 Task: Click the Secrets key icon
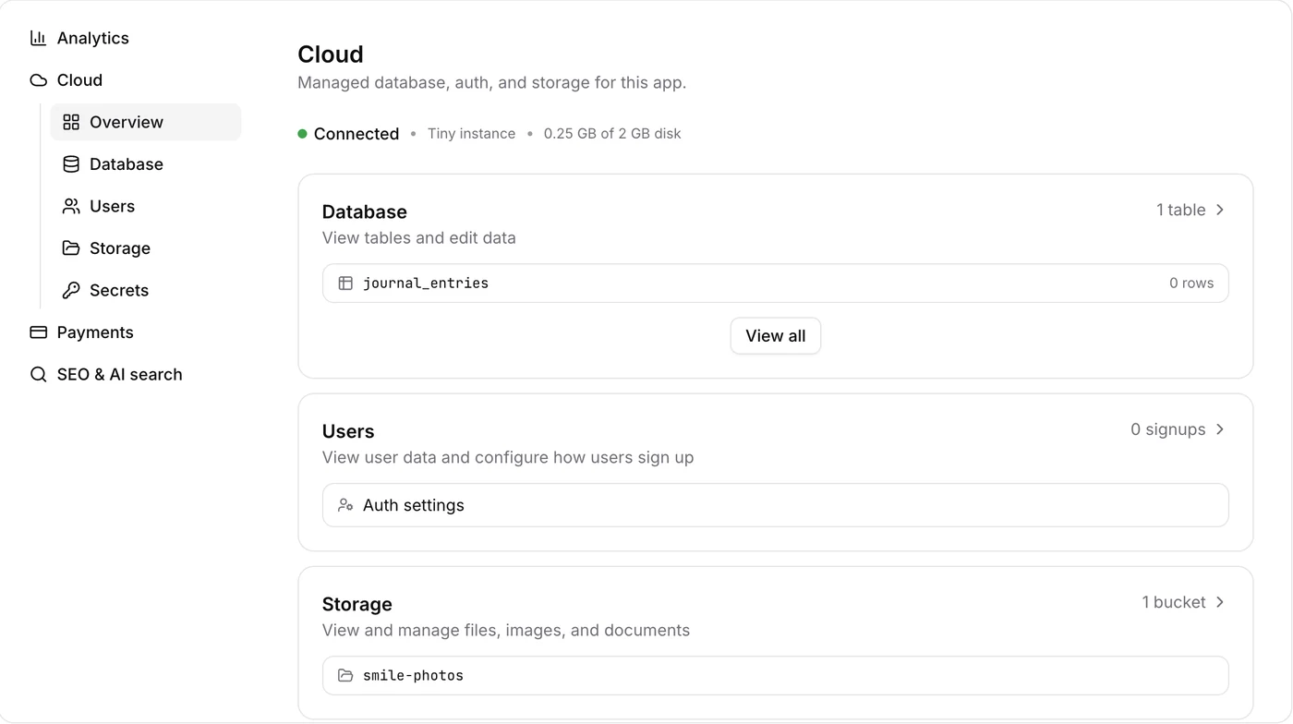[71, 290]
